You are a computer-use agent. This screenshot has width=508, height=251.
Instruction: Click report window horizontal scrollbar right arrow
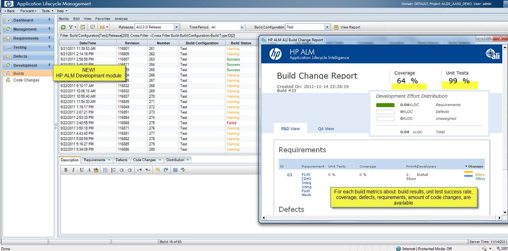[x=498, y=218]
